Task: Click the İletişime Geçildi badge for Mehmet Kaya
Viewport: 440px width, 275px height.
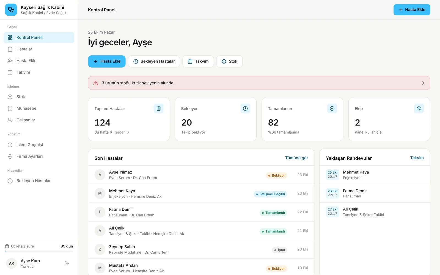Action: pos(270,194)
